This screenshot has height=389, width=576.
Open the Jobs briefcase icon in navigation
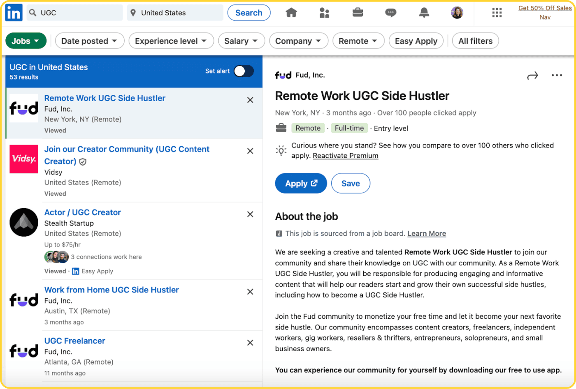pos(358,13)
